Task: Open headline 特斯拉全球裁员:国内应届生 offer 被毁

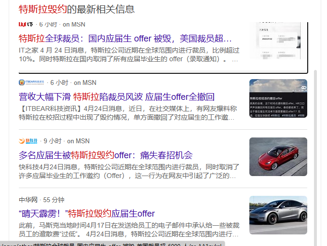Action: coord(125,39)
